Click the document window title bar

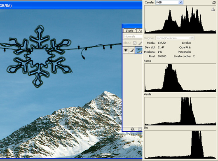pos(71,5)
